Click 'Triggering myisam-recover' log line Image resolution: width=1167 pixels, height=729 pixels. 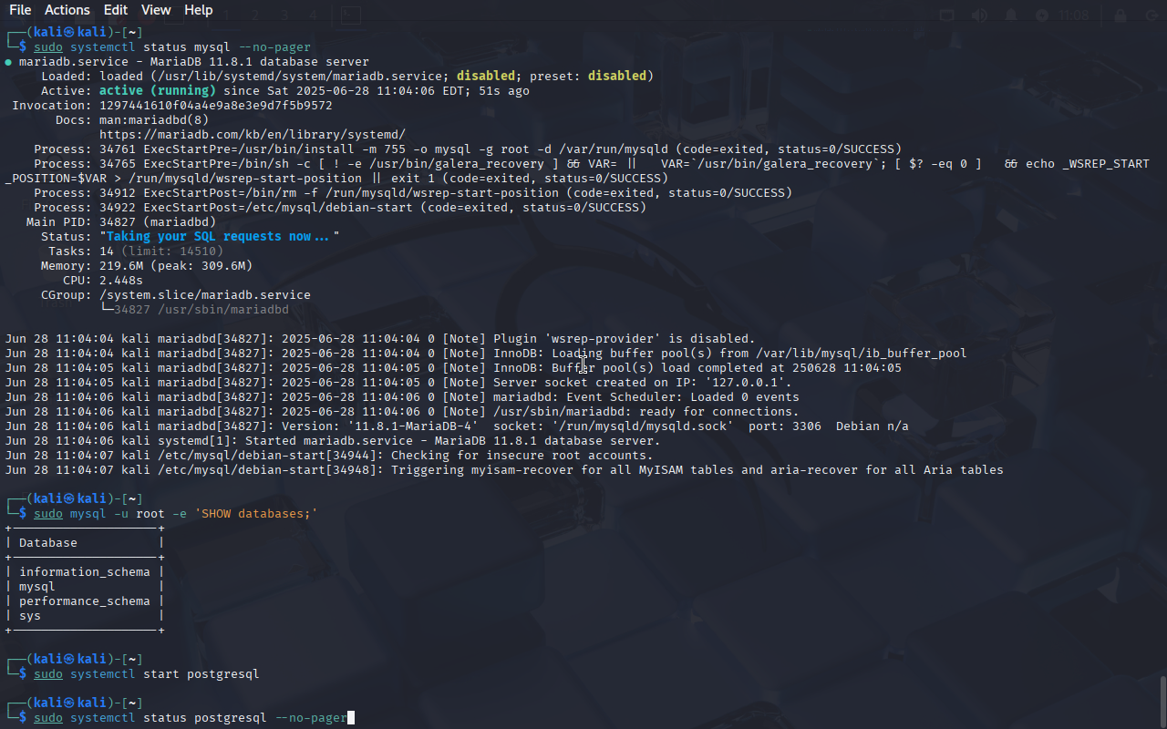coord(504,469)
